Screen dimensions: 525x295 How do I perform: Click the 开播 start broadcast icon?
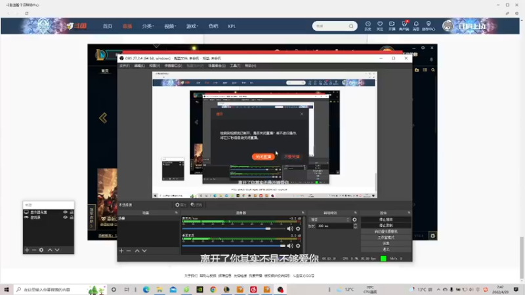[391, 26]
